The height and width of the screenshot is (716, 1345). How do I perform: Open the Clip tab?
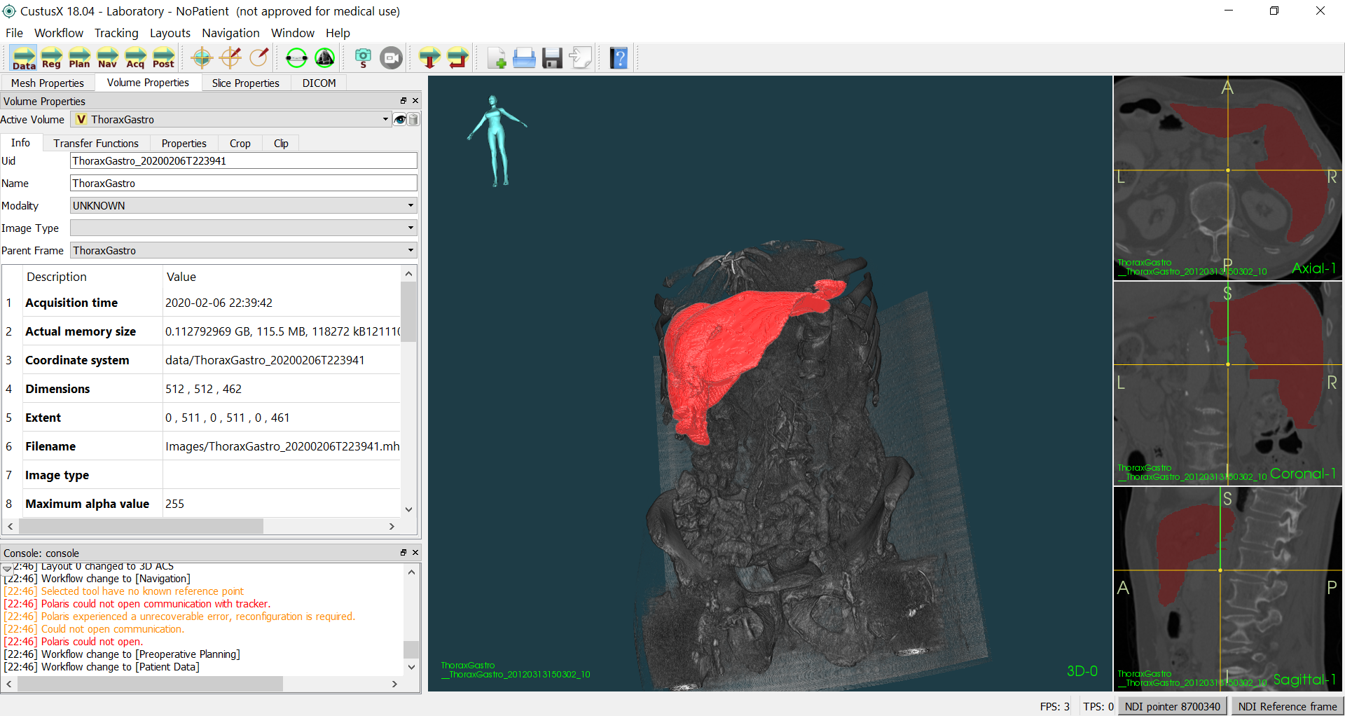[x=281, y=143]
